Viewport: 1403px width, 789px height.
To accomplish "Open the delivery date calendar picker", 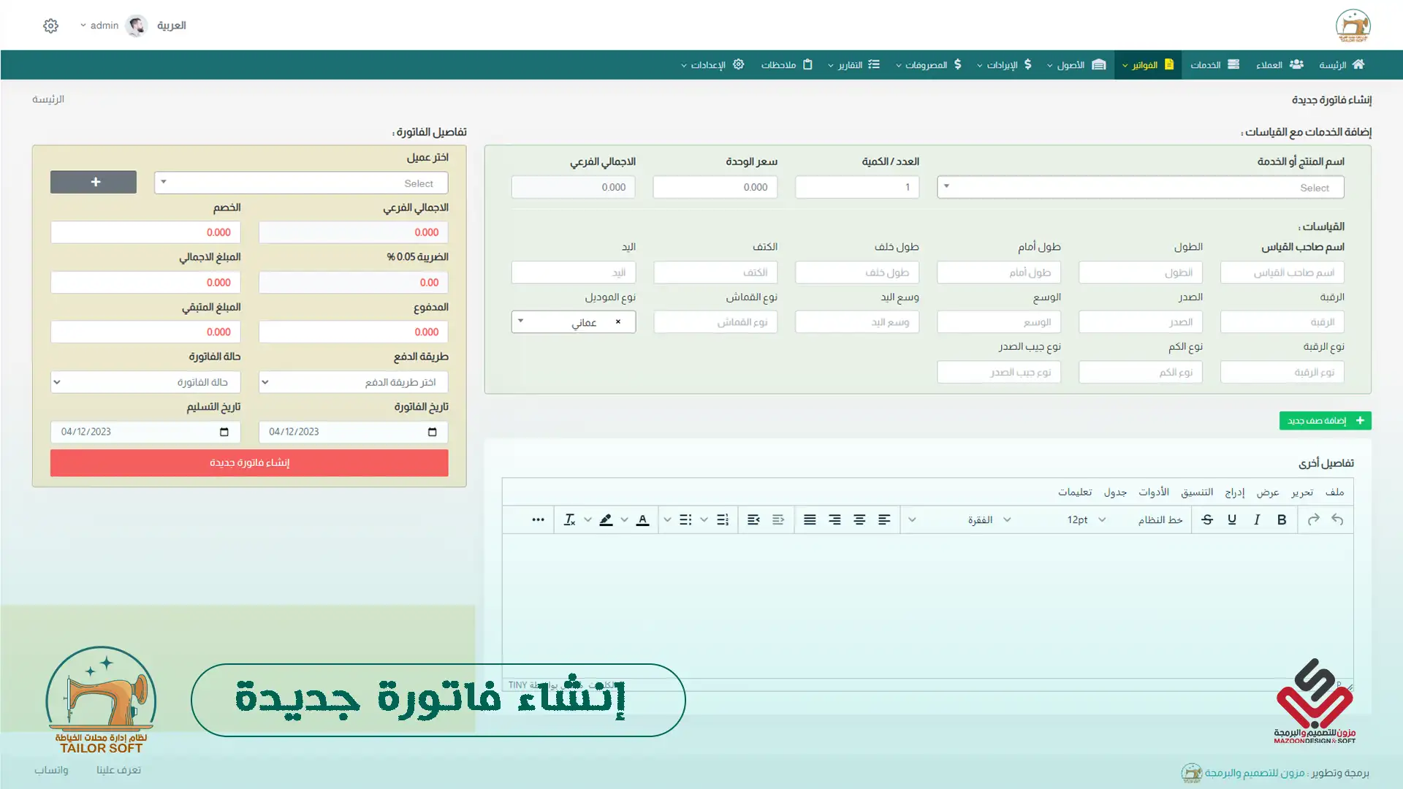I will pyautogui.click(x=224, y=432).
